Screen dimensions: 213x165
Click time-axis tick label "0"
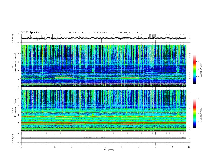pos(21,147)
